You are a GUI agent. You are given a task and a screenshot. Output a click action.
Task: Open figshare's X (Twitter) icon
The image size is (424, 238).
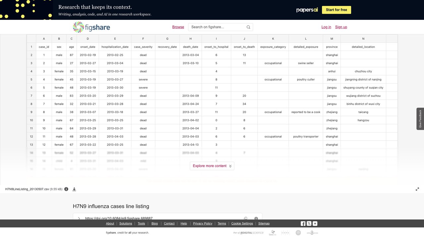pyautogui.click(x=309, y=223)
